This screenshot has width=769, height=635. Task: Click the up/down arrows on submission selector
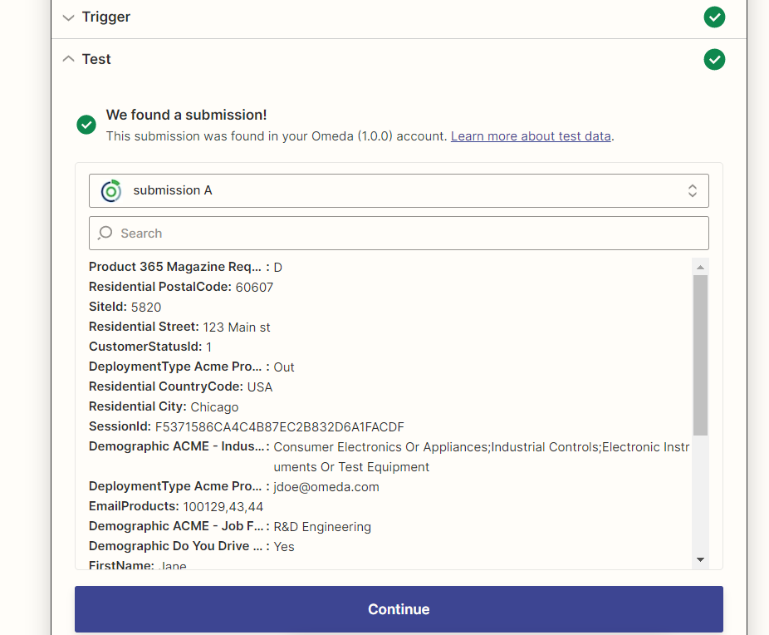pyautogui.click(x=692, y=190)
